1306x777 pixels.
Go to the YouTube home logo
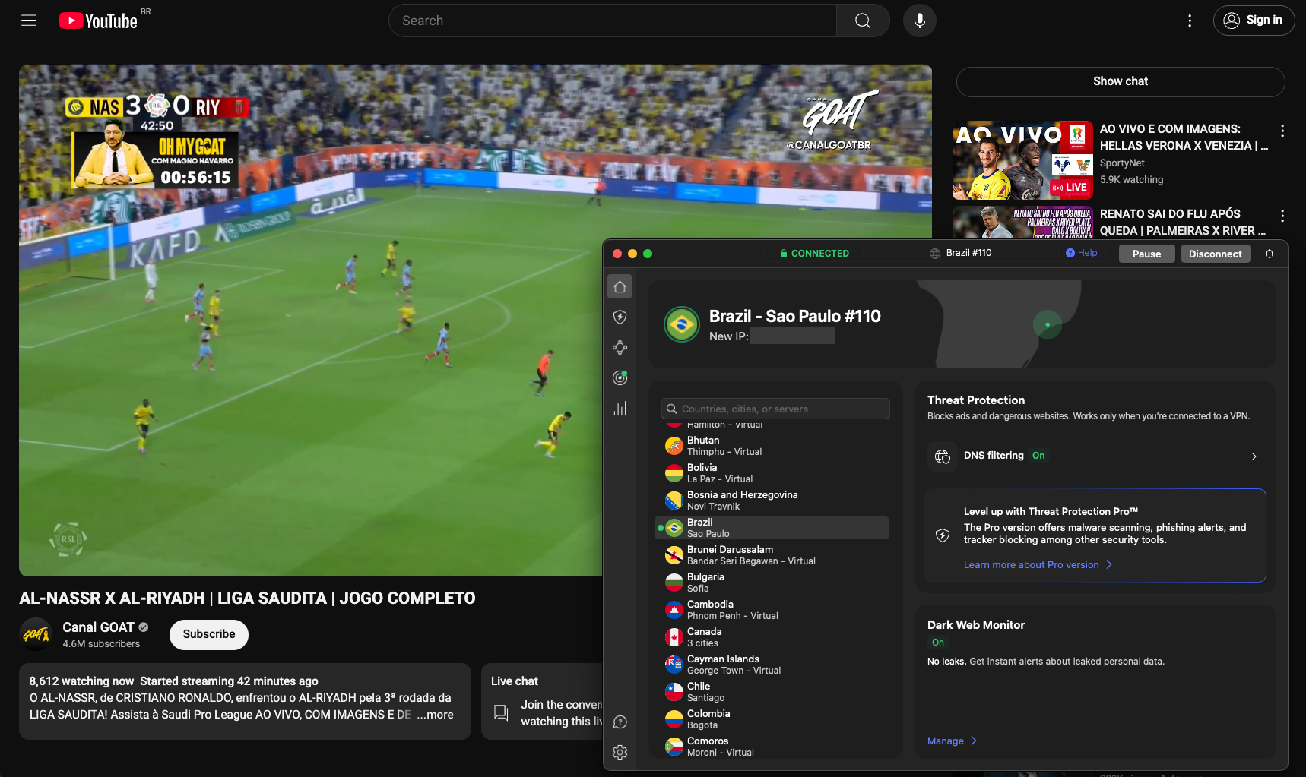[x=99, y=21]
